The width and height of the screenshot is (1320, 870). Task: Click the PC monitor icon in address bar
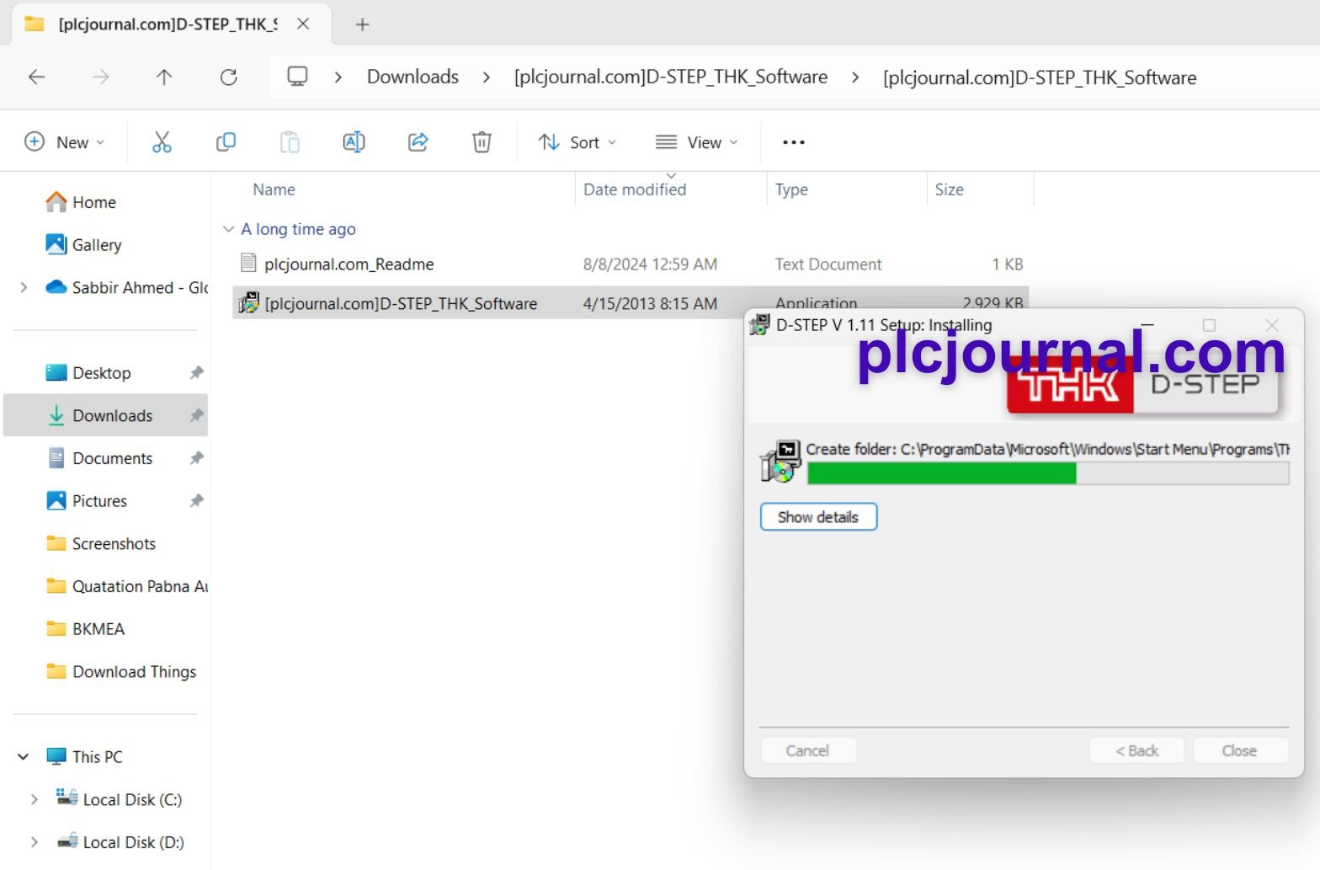click(297, 77)
